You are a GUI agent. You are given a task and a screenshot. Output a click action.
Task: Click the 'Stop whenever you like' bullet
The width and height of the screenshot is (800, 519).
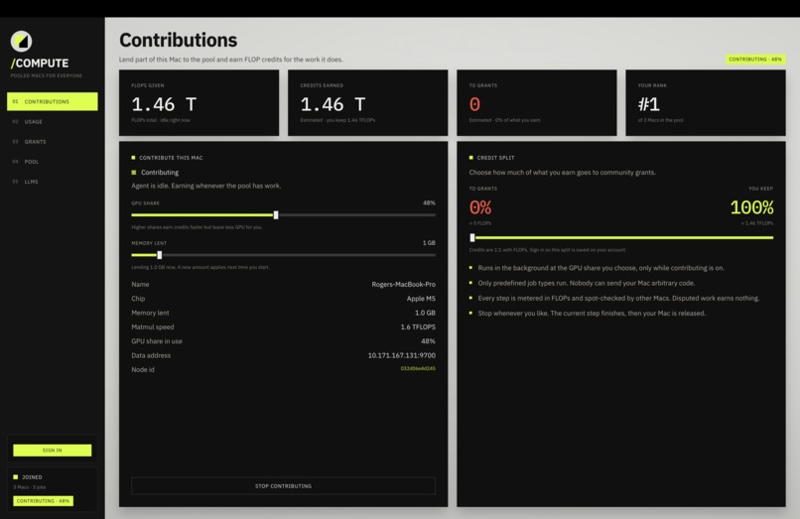pyautogui.click(x=592, y=314)
